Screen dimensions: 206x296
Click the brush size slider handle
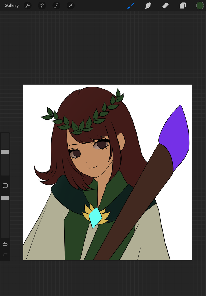pos(5,152)
